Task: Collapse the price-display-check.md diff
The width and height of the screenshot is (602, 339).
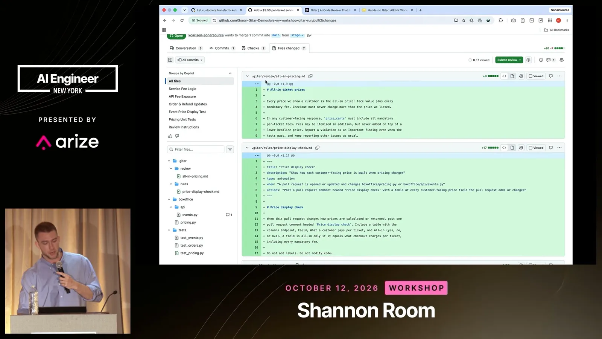Action: (x=247, y=148)
